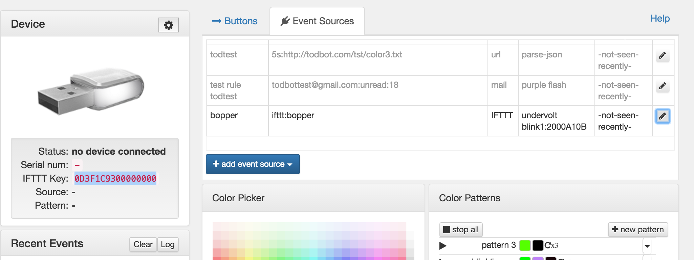Image resolution: width=694 pixels, height=260 pixels.
Task: Select the Event Sources tab
Action: [x=317, y=21]
